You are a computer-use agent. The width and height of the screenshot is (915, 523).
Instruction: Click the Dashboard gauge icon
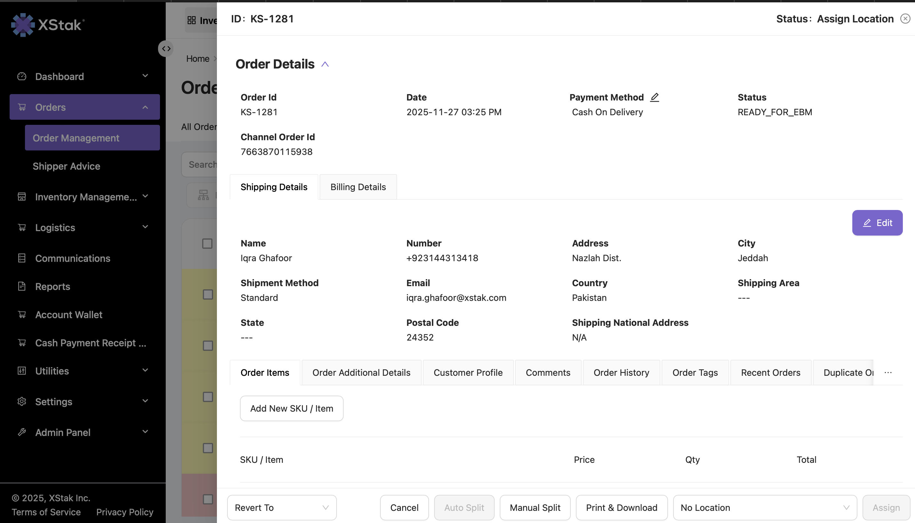[x=22, y=76]
